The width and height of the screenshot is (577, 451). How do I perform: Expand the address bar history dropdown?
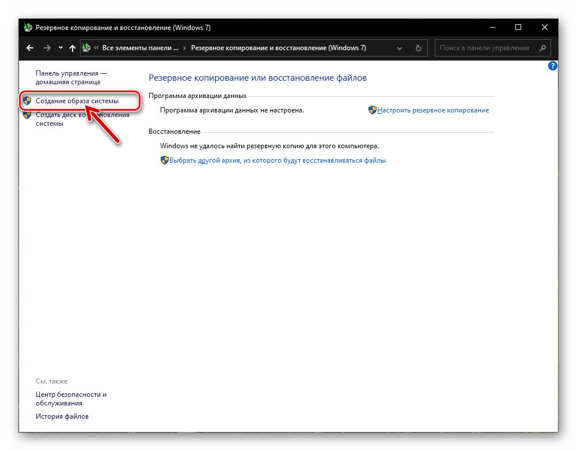(400, 48)
